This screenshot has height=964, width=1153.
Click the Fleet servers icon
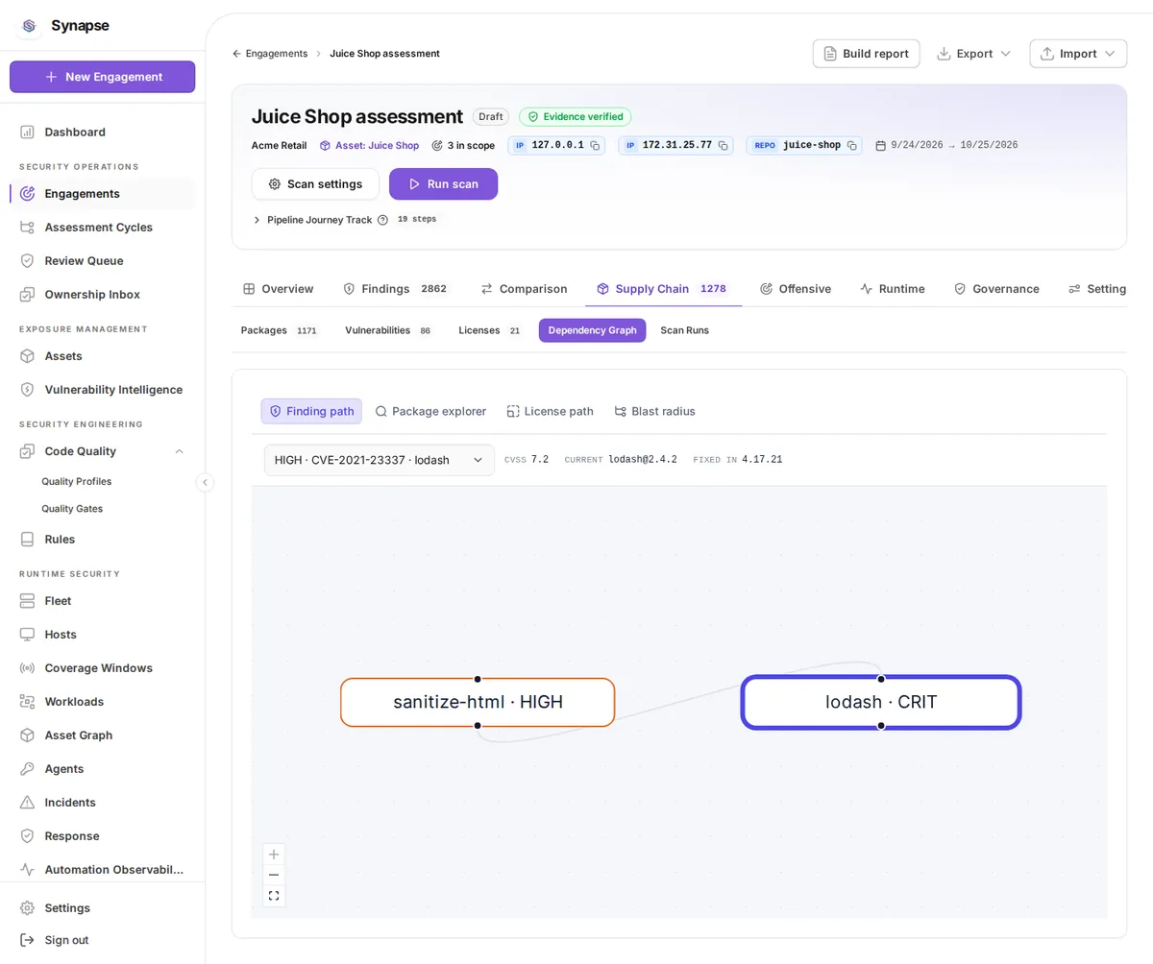(27, 600)
